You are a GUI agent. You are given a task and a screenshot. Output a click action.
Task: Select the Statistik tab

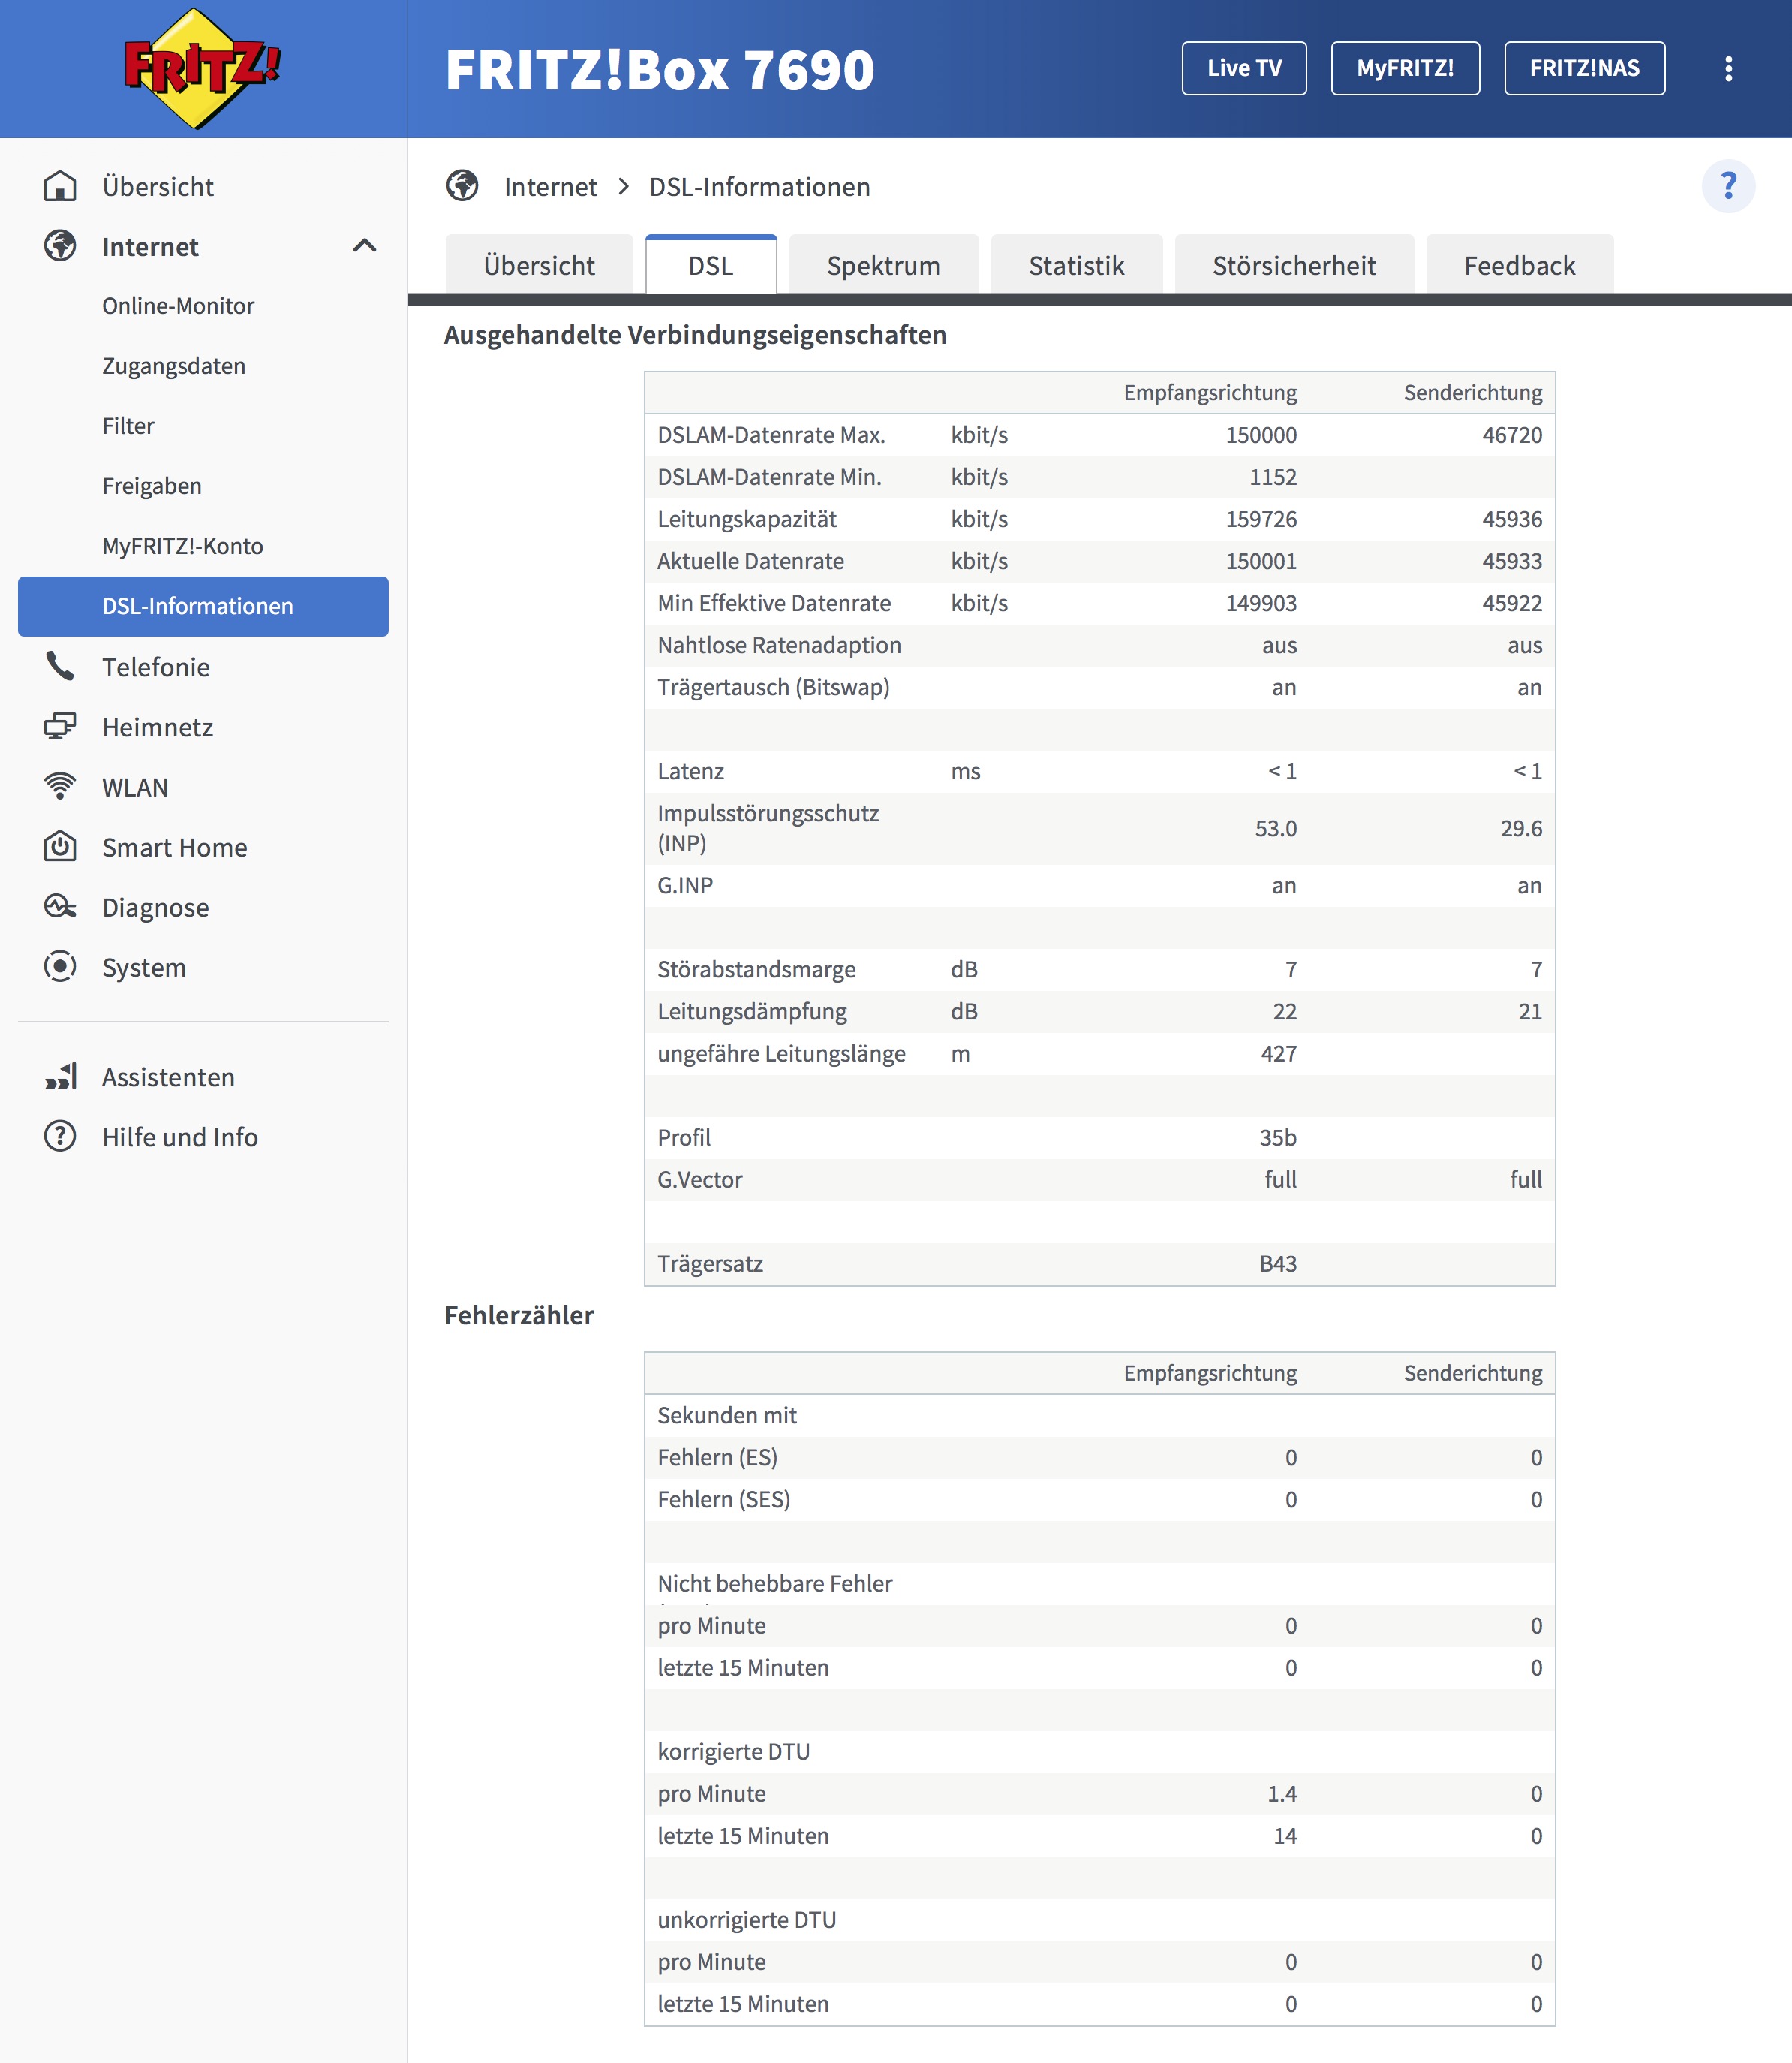1076,265
